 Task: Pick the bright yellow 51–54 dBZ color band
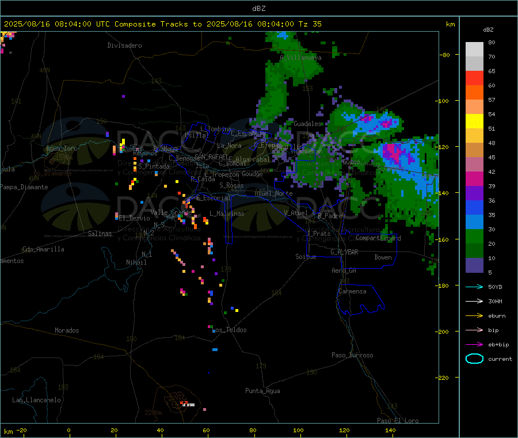(474, 121)
